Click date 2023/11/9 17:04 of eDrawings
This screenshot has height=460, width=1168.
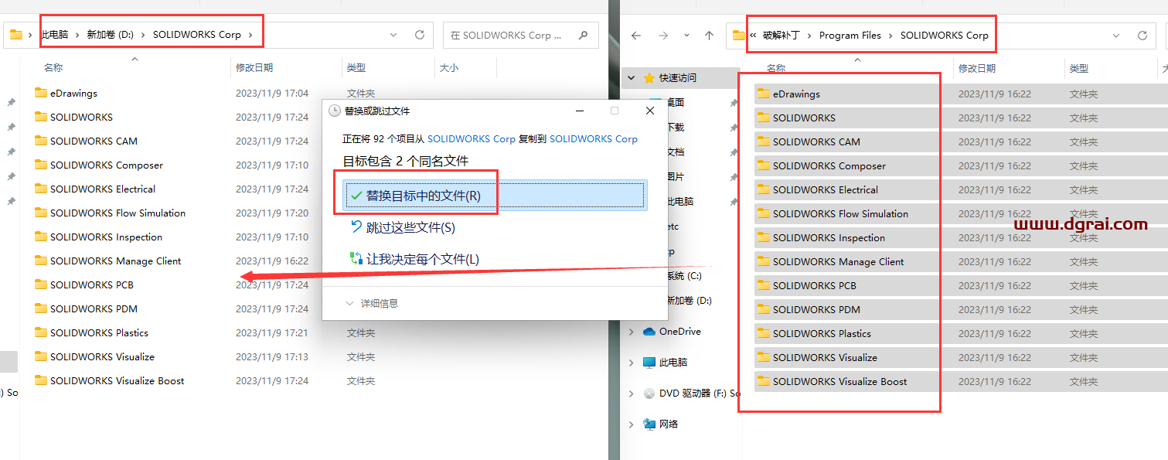(x=272, y=93)
